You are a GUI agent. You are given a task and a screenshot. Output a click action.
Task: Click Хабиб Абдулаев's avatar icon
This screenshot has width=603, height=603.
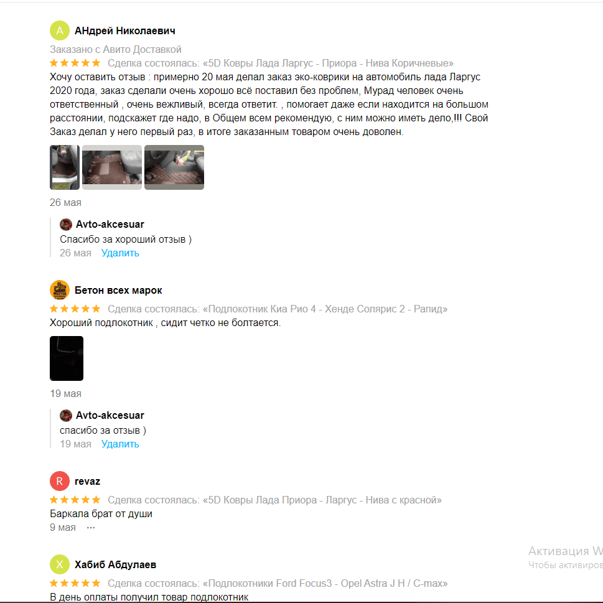click(x=60, y=564)
